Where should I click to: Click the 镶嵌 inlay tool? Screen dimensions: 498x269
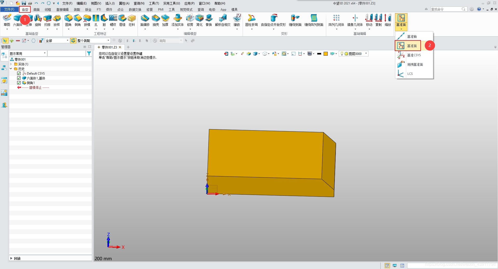[237, 20]
